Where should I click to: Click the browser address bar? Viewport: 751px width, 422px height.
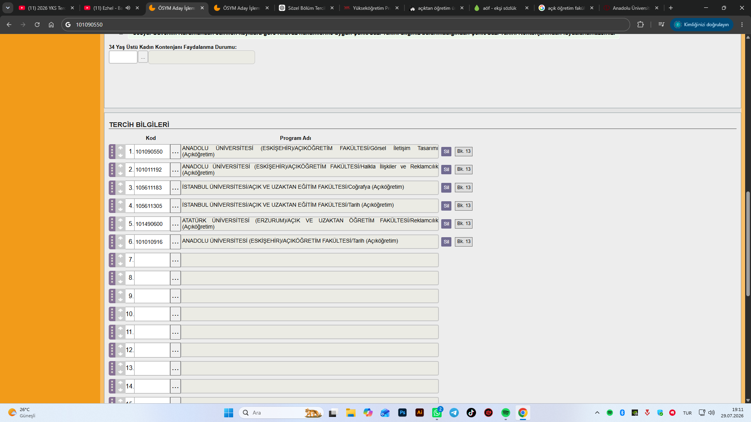click(346, 25)
